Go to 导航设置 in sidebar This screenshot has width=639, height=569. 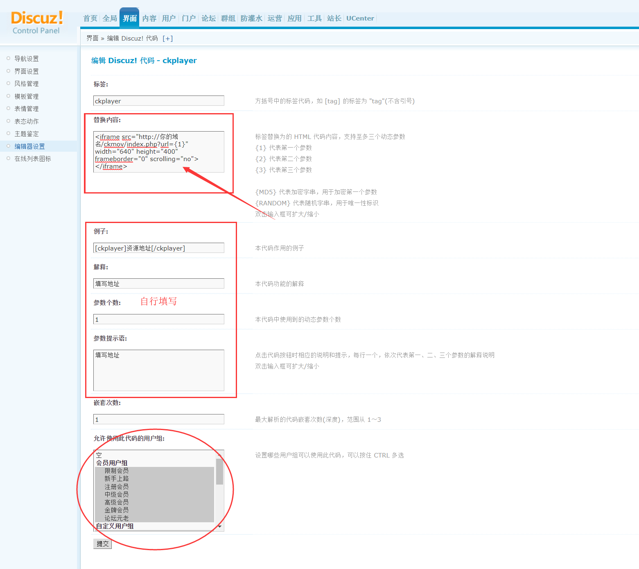(27, 59)
